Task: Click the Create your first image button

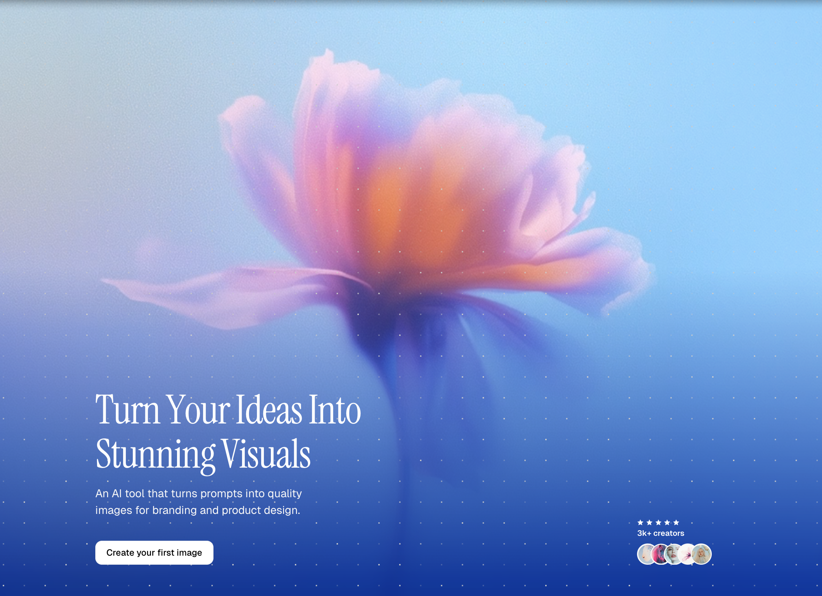Action: [x=154, y=553]
